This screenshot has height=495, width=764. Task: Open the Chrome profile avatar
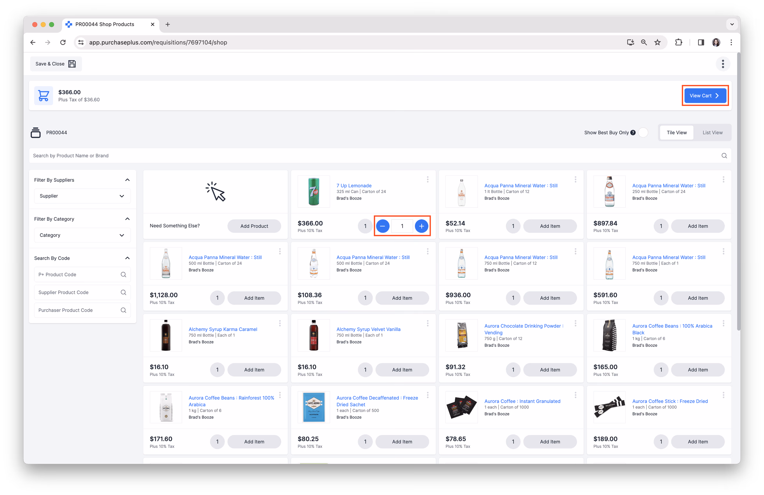(x=716, y=42)
